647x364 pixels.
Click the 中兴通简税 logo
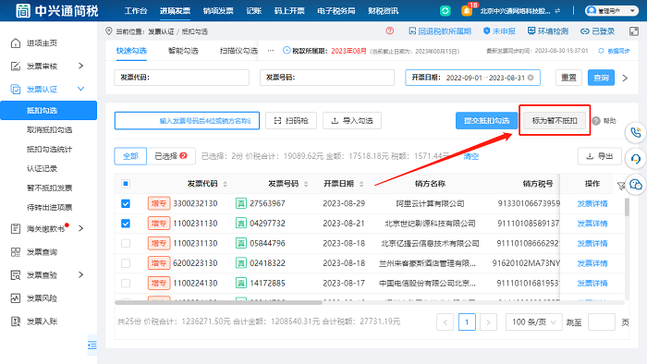(57, 11)
